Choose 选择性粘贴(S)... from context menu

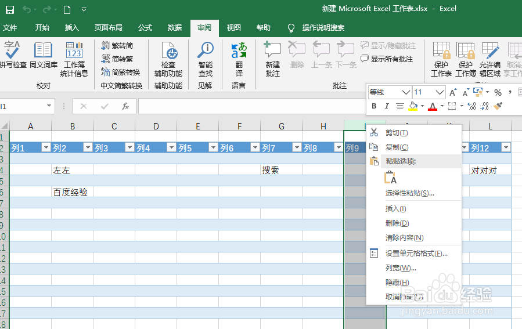[414, 193]
